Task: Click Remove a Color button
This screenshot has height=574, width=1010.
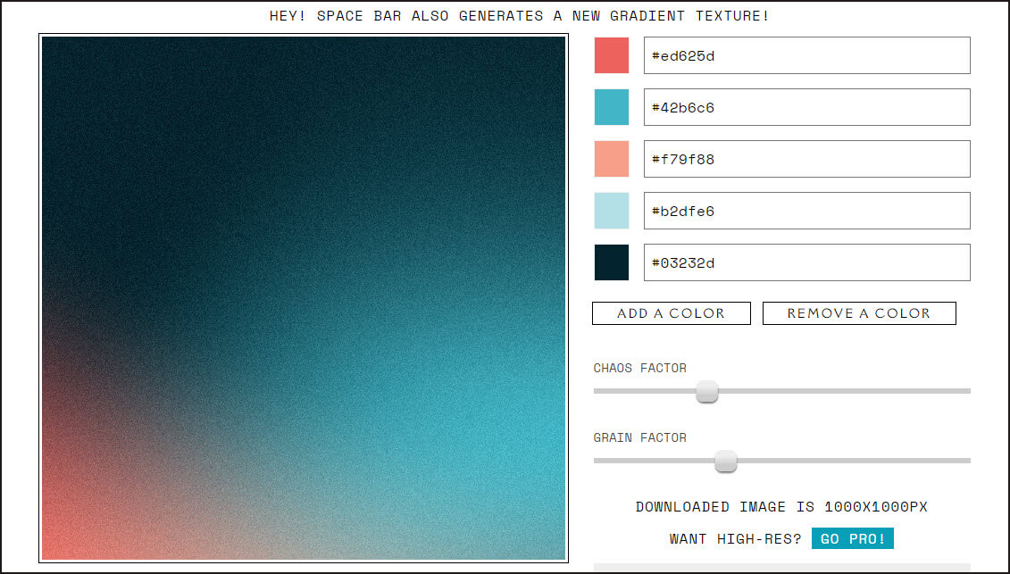Action: (x=858, y=313)
